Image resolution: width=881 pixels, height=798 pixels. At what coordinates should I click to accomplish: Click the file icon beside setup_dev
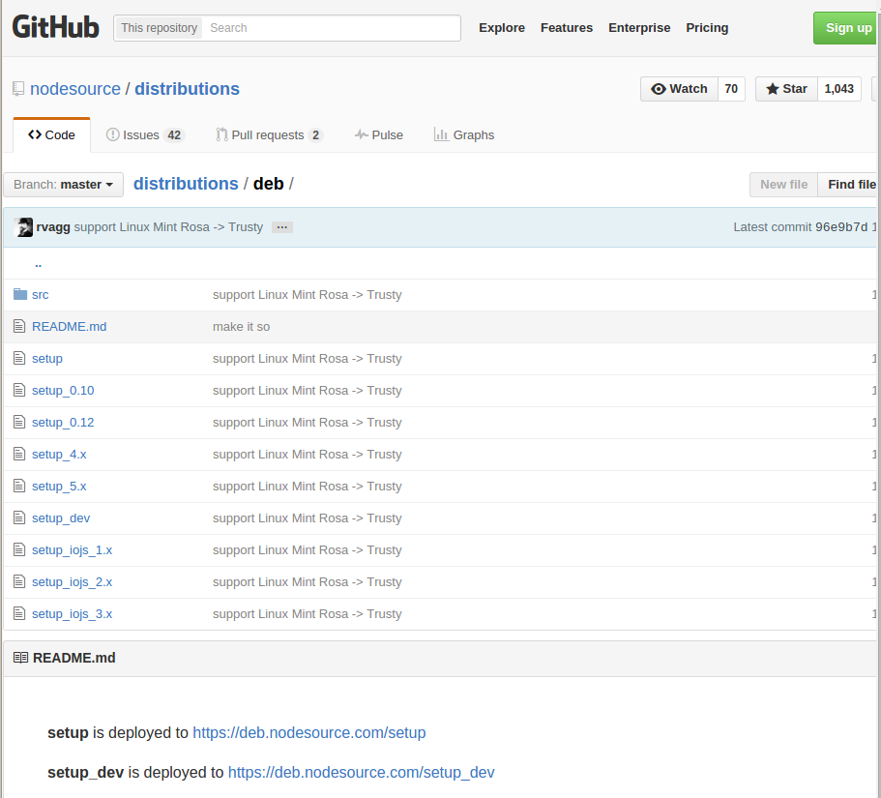point(19,518)
